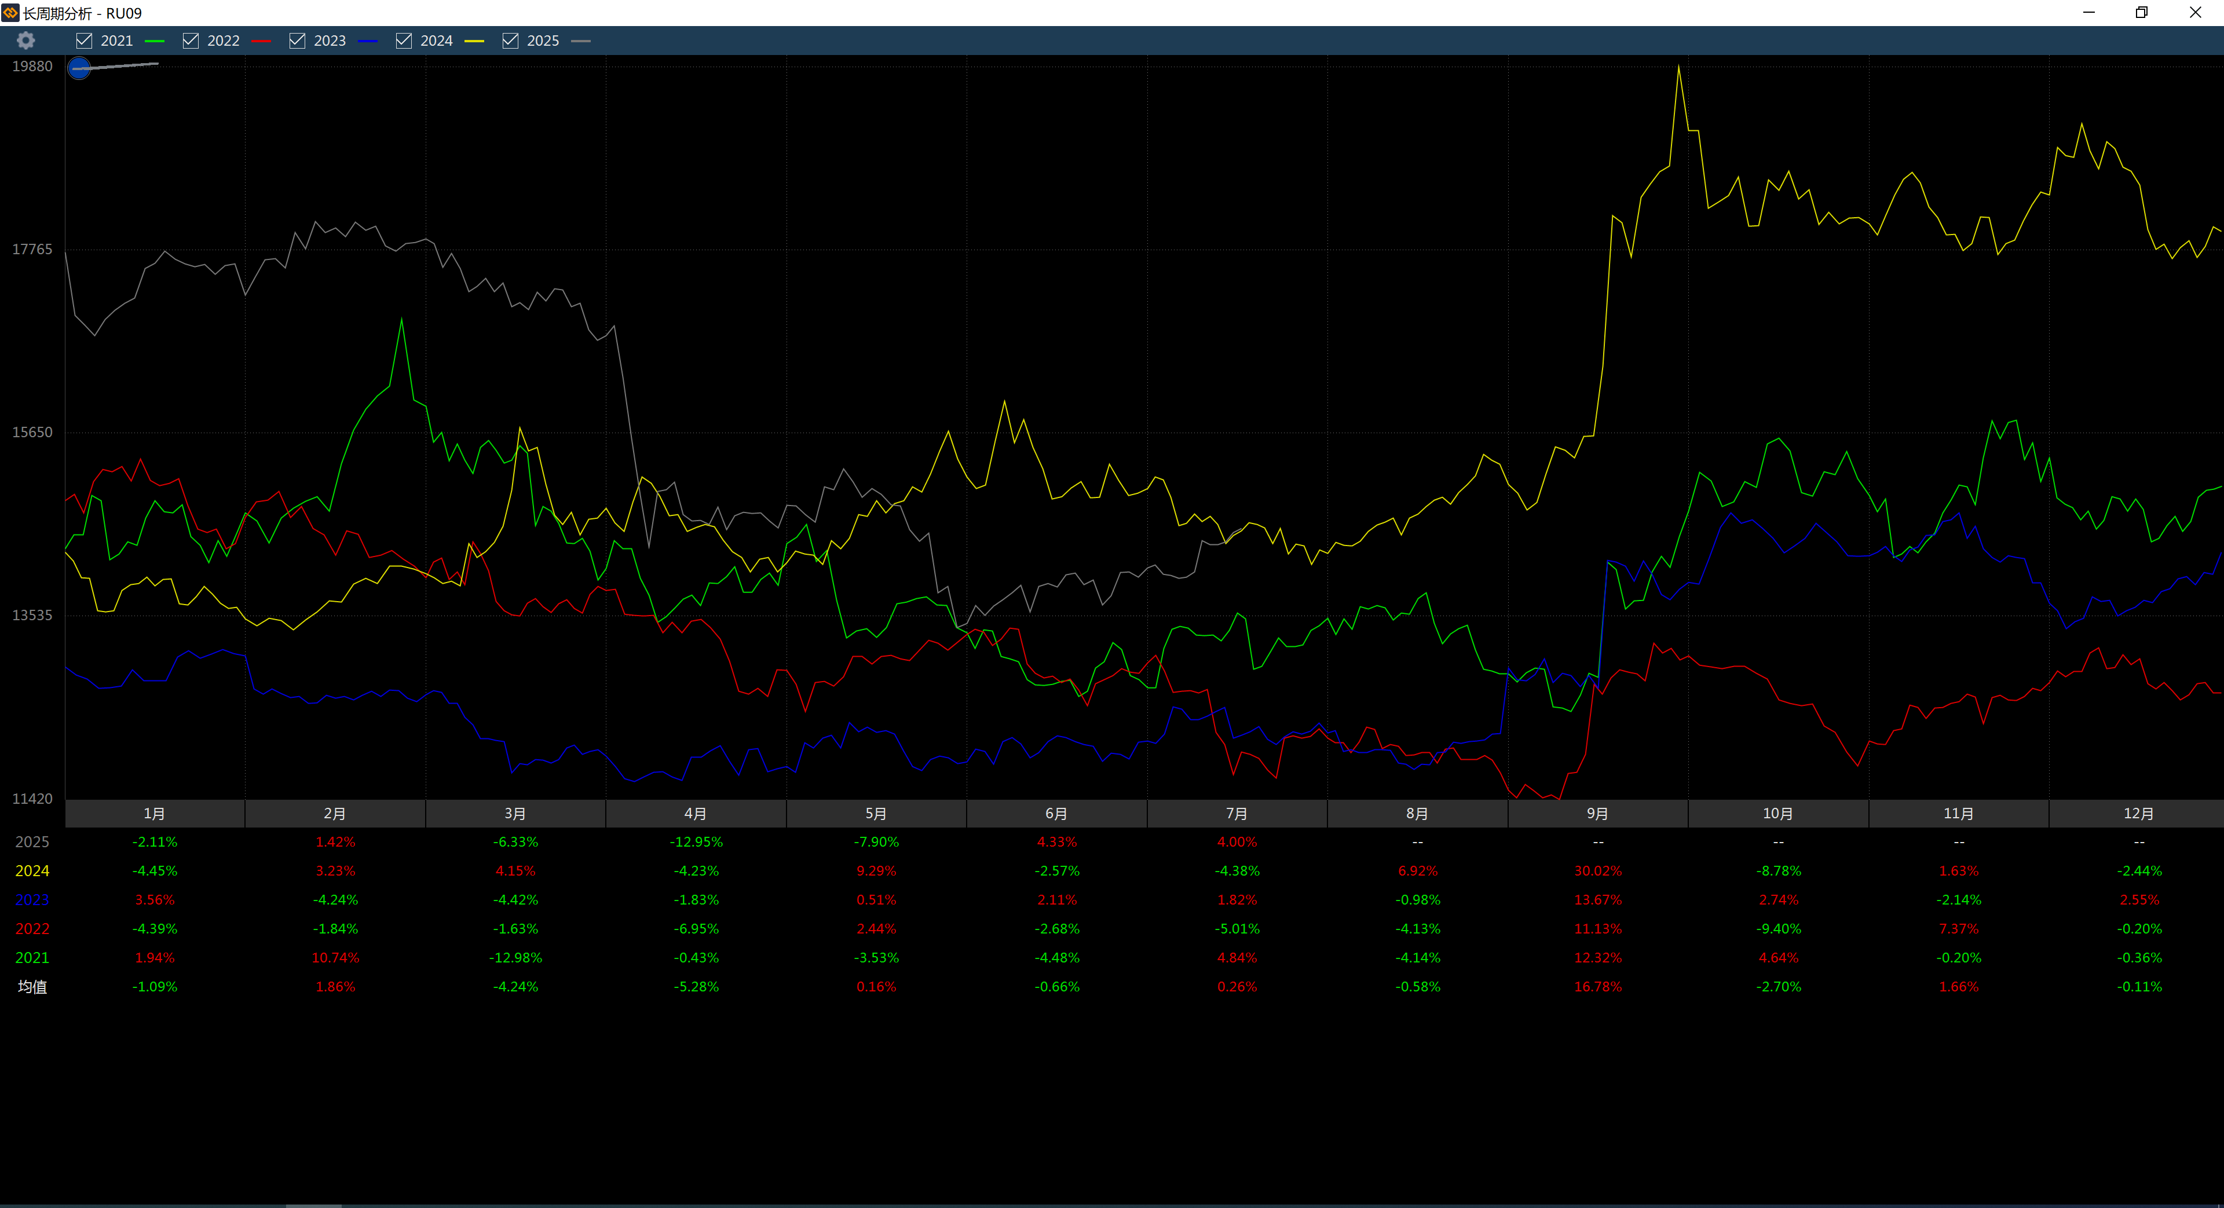Click the 均值 row label
This screenshot has width=2224, height=1208.
(x=32, y=987)
